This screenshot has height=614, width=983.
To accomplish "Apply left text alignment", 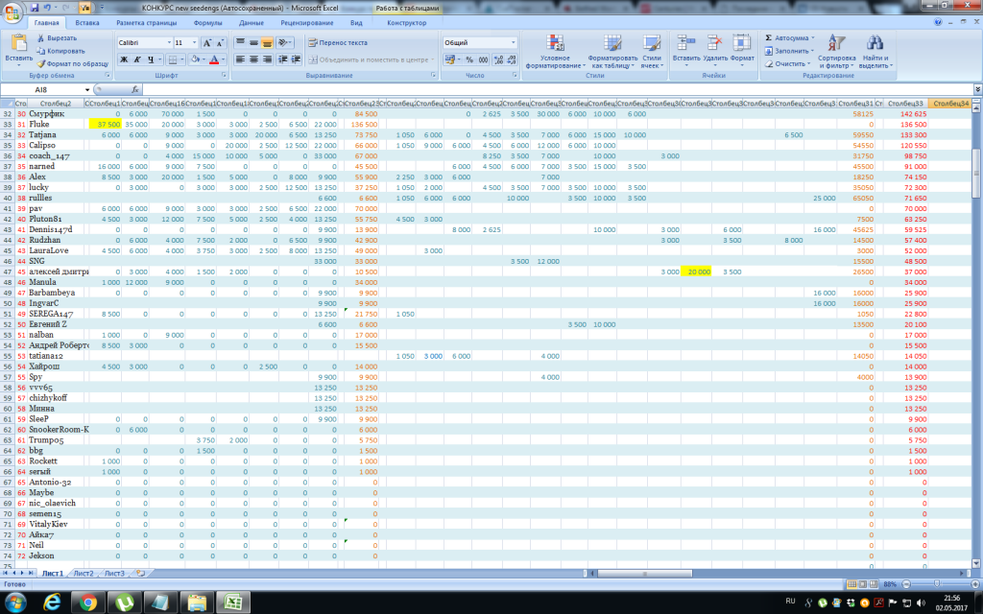I will pyautogui.click(x=240, y=59).
